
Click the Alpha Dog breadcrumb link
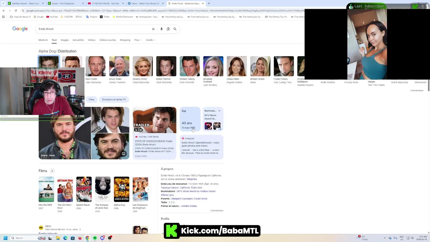click(47, 51)
